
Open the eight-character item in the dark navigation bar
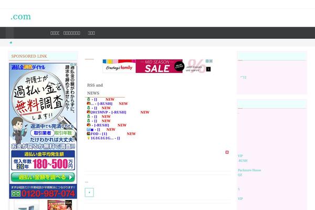[72, 33]
